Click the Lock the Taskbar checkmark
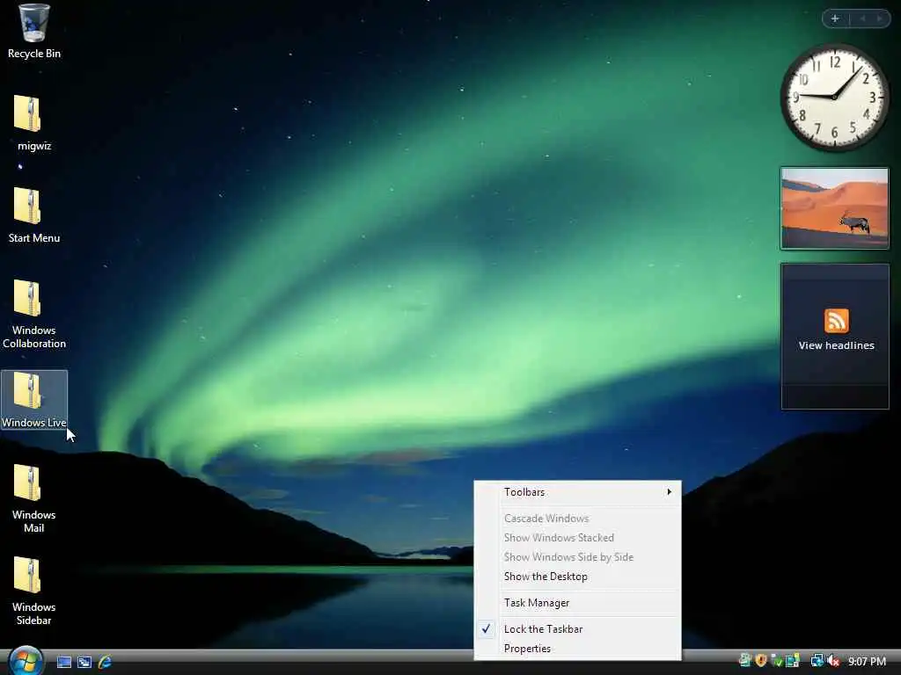The image size is (901, 675). pyautogui.click(x=486, y=629)
